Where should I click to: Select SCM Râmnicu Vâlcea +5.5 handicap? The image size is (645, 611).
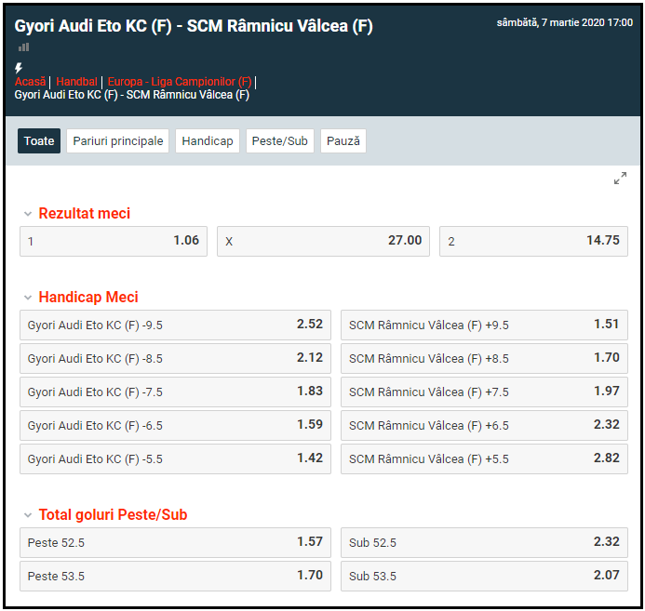click(484, 458)
